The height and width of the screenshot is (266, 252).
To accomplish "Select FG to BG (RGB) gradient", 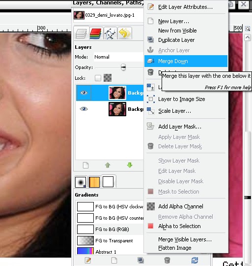I will pyautogui.click(x=110, y=230).
